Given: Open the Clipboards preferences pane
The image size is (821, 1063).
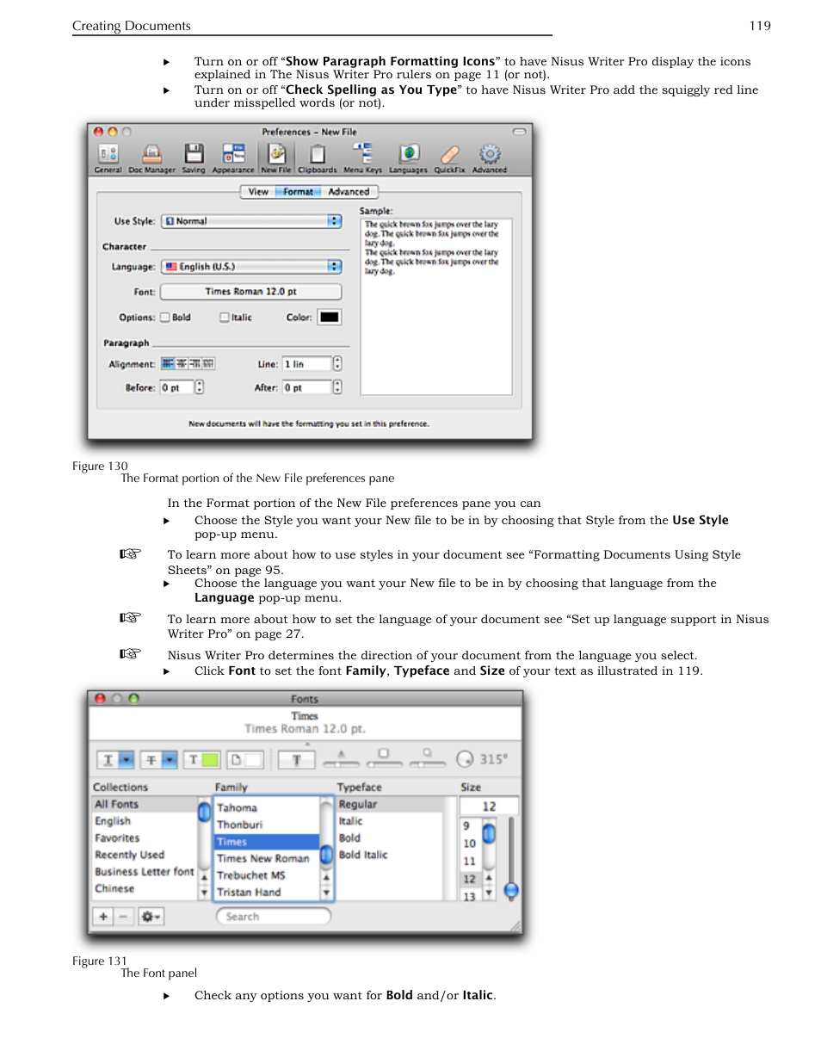Looking at the screenshot, I should [318, 158].
